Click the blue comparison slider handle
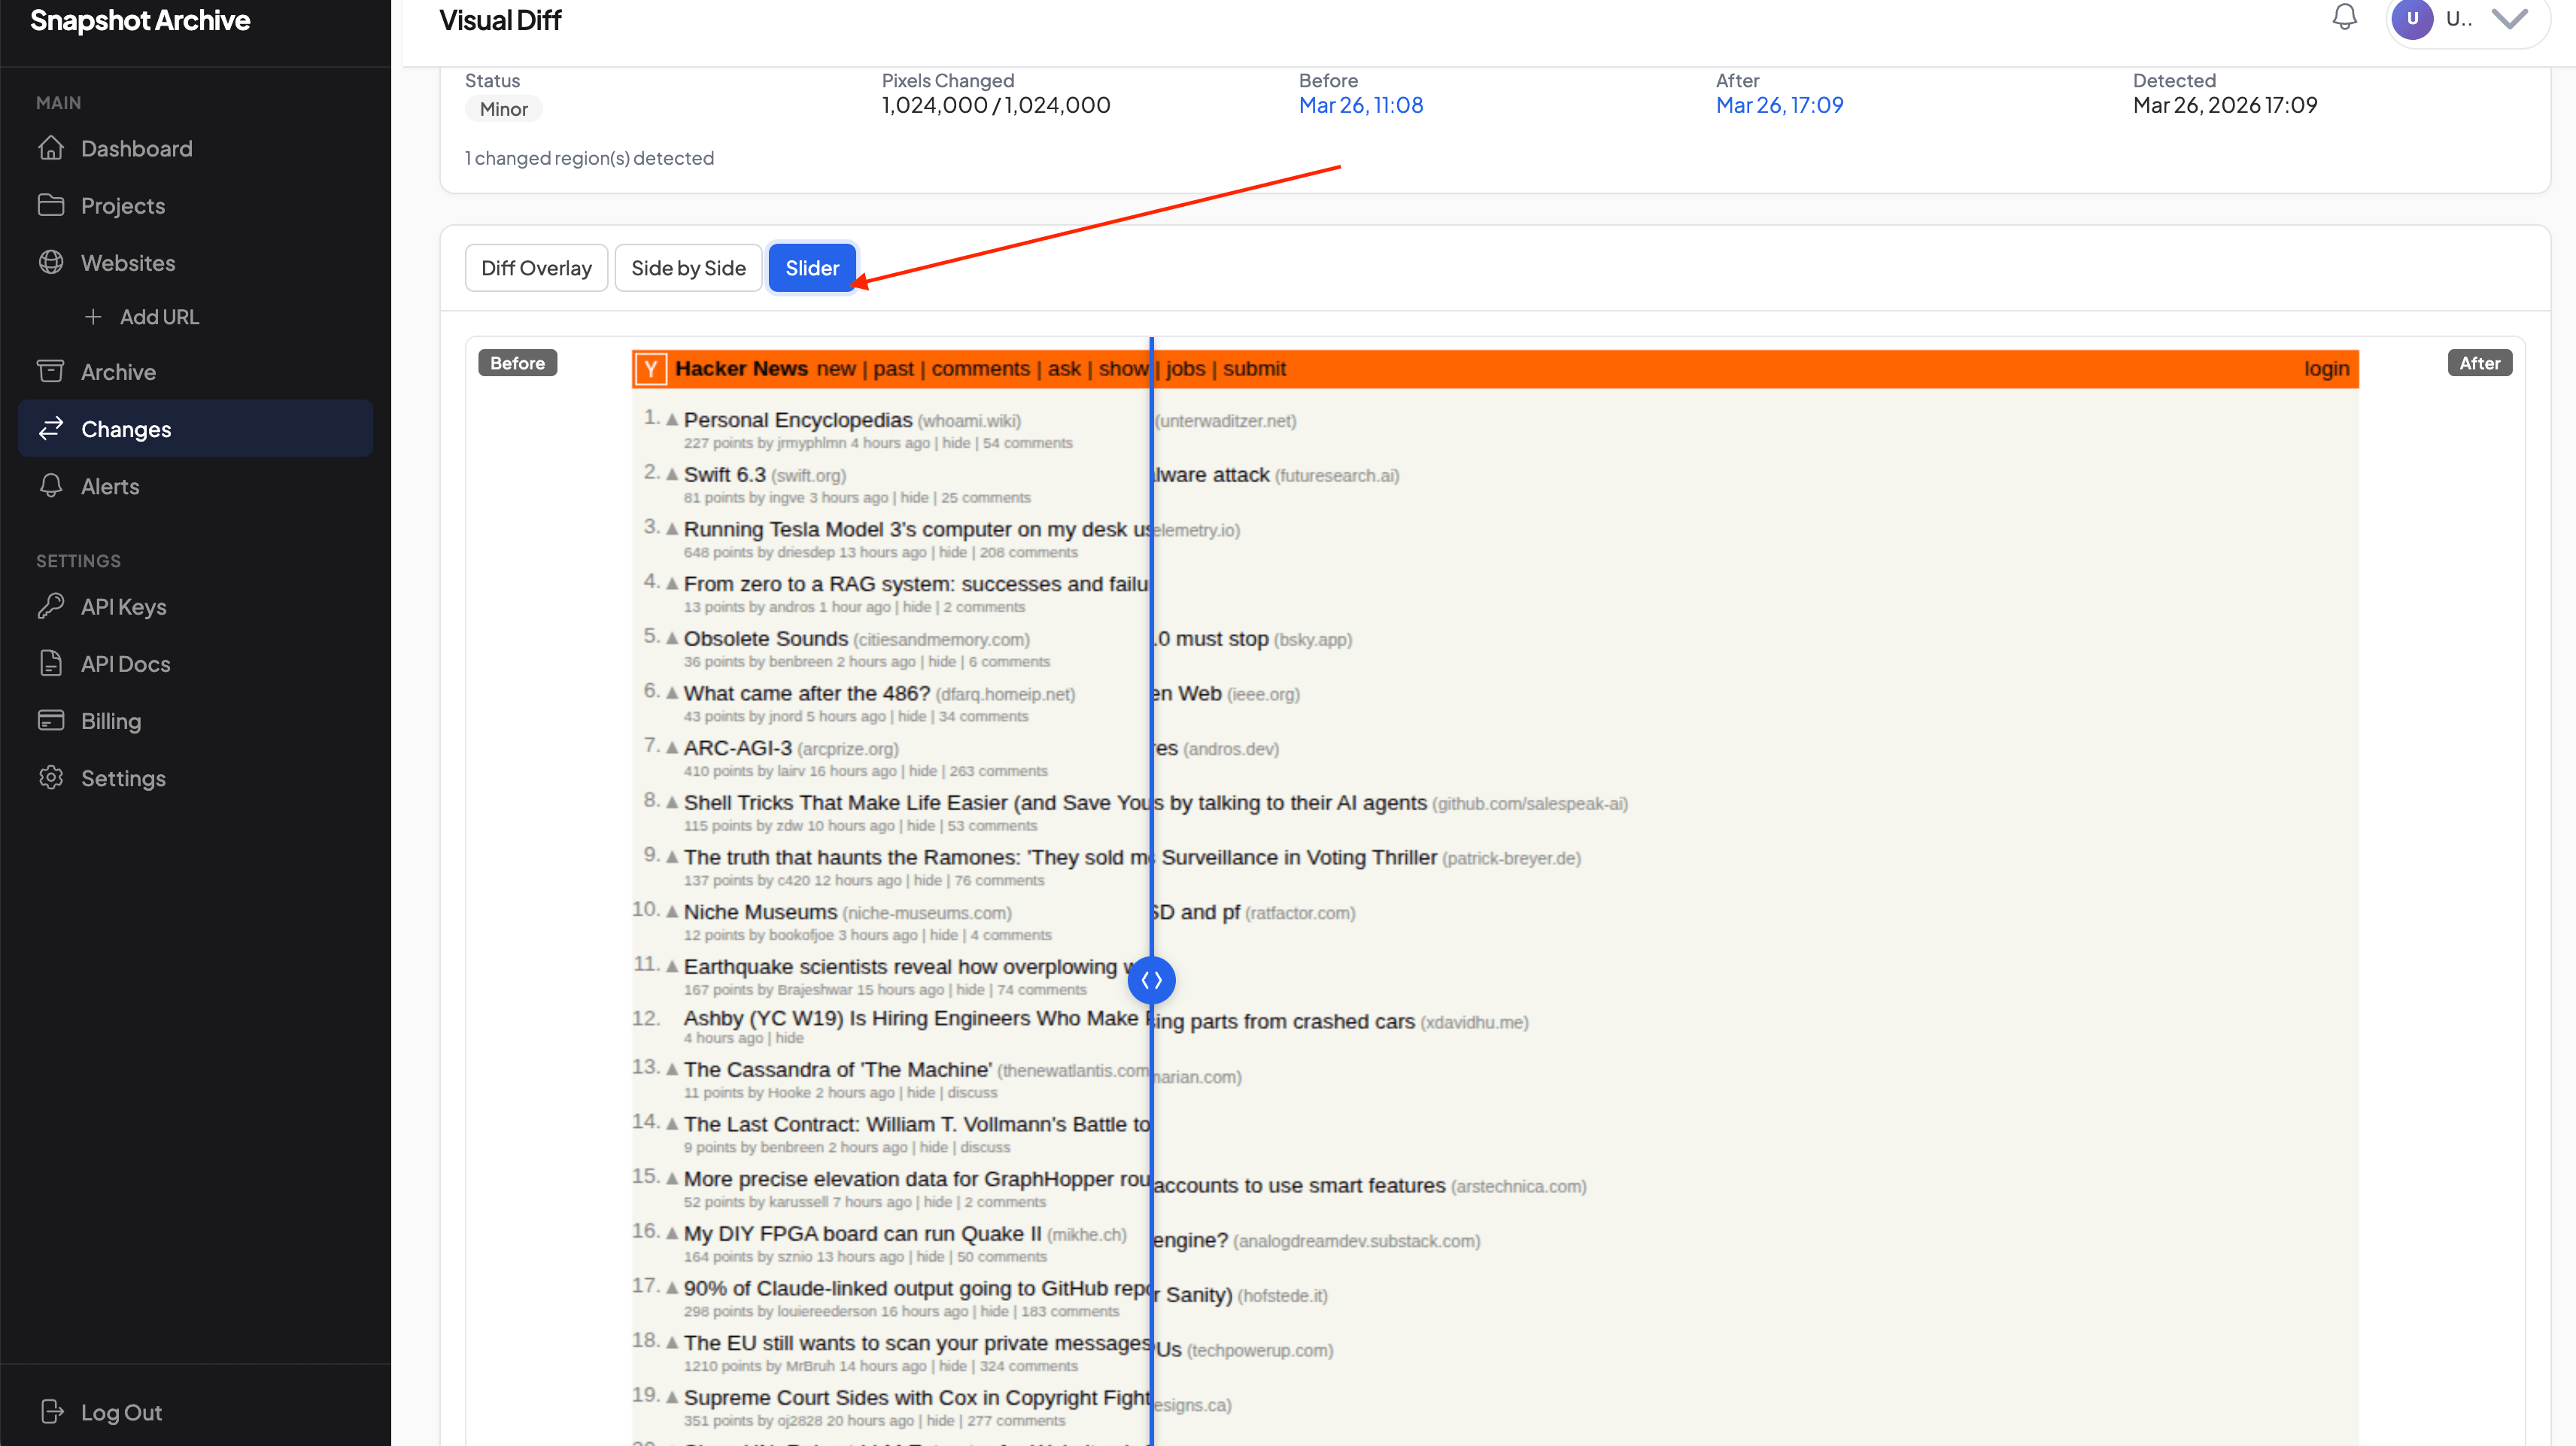The image size is (2576, 1446). click(1152, 980)
